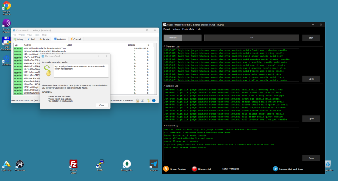Click the seed icon in Electrum status bar

pos(148,100)
